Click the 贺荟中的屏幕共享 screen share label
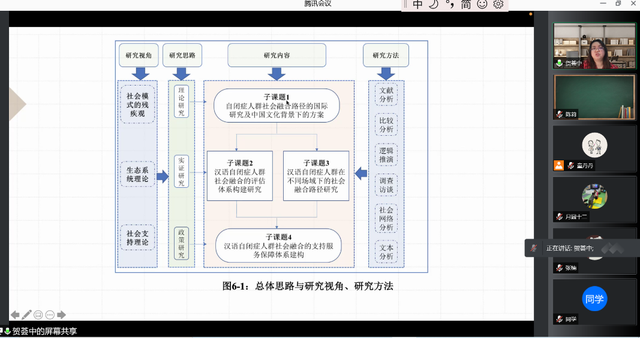 tap(44, 331)
